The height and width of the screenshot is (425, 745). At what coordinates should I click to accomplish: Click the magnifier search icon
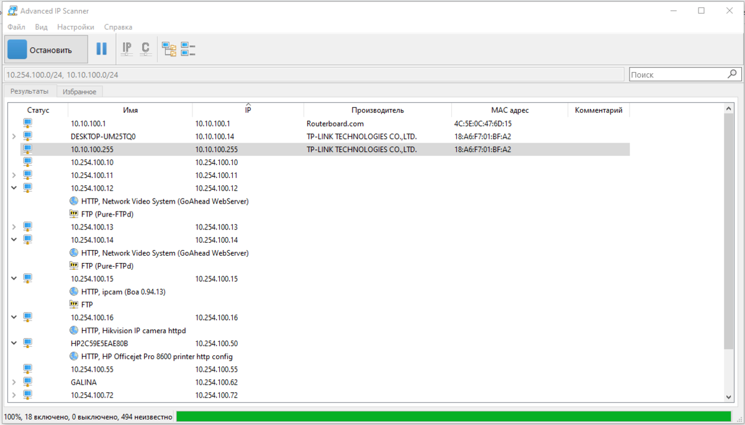click(732, 74)
